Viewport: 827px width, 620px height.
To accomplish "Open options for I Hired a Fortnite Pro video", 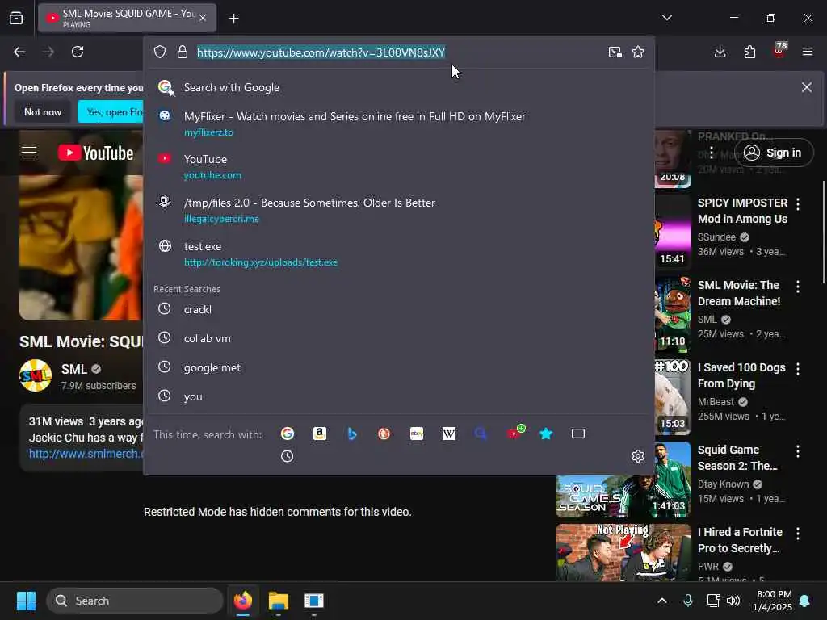I will click(x=797, y=533).
